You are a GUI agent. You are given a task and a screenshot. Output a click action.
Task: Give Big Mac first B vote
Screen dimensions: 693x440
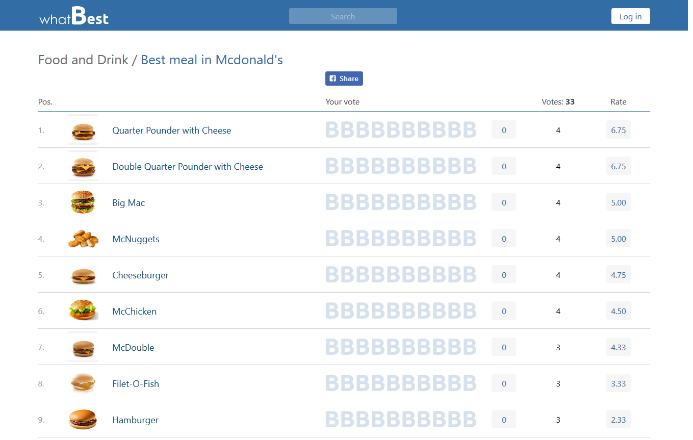pyautogui.click(x=332, y=203)
